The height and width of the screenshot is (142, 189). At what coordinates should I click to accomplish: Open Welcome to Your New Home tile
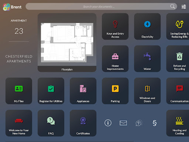pos(19,123)
